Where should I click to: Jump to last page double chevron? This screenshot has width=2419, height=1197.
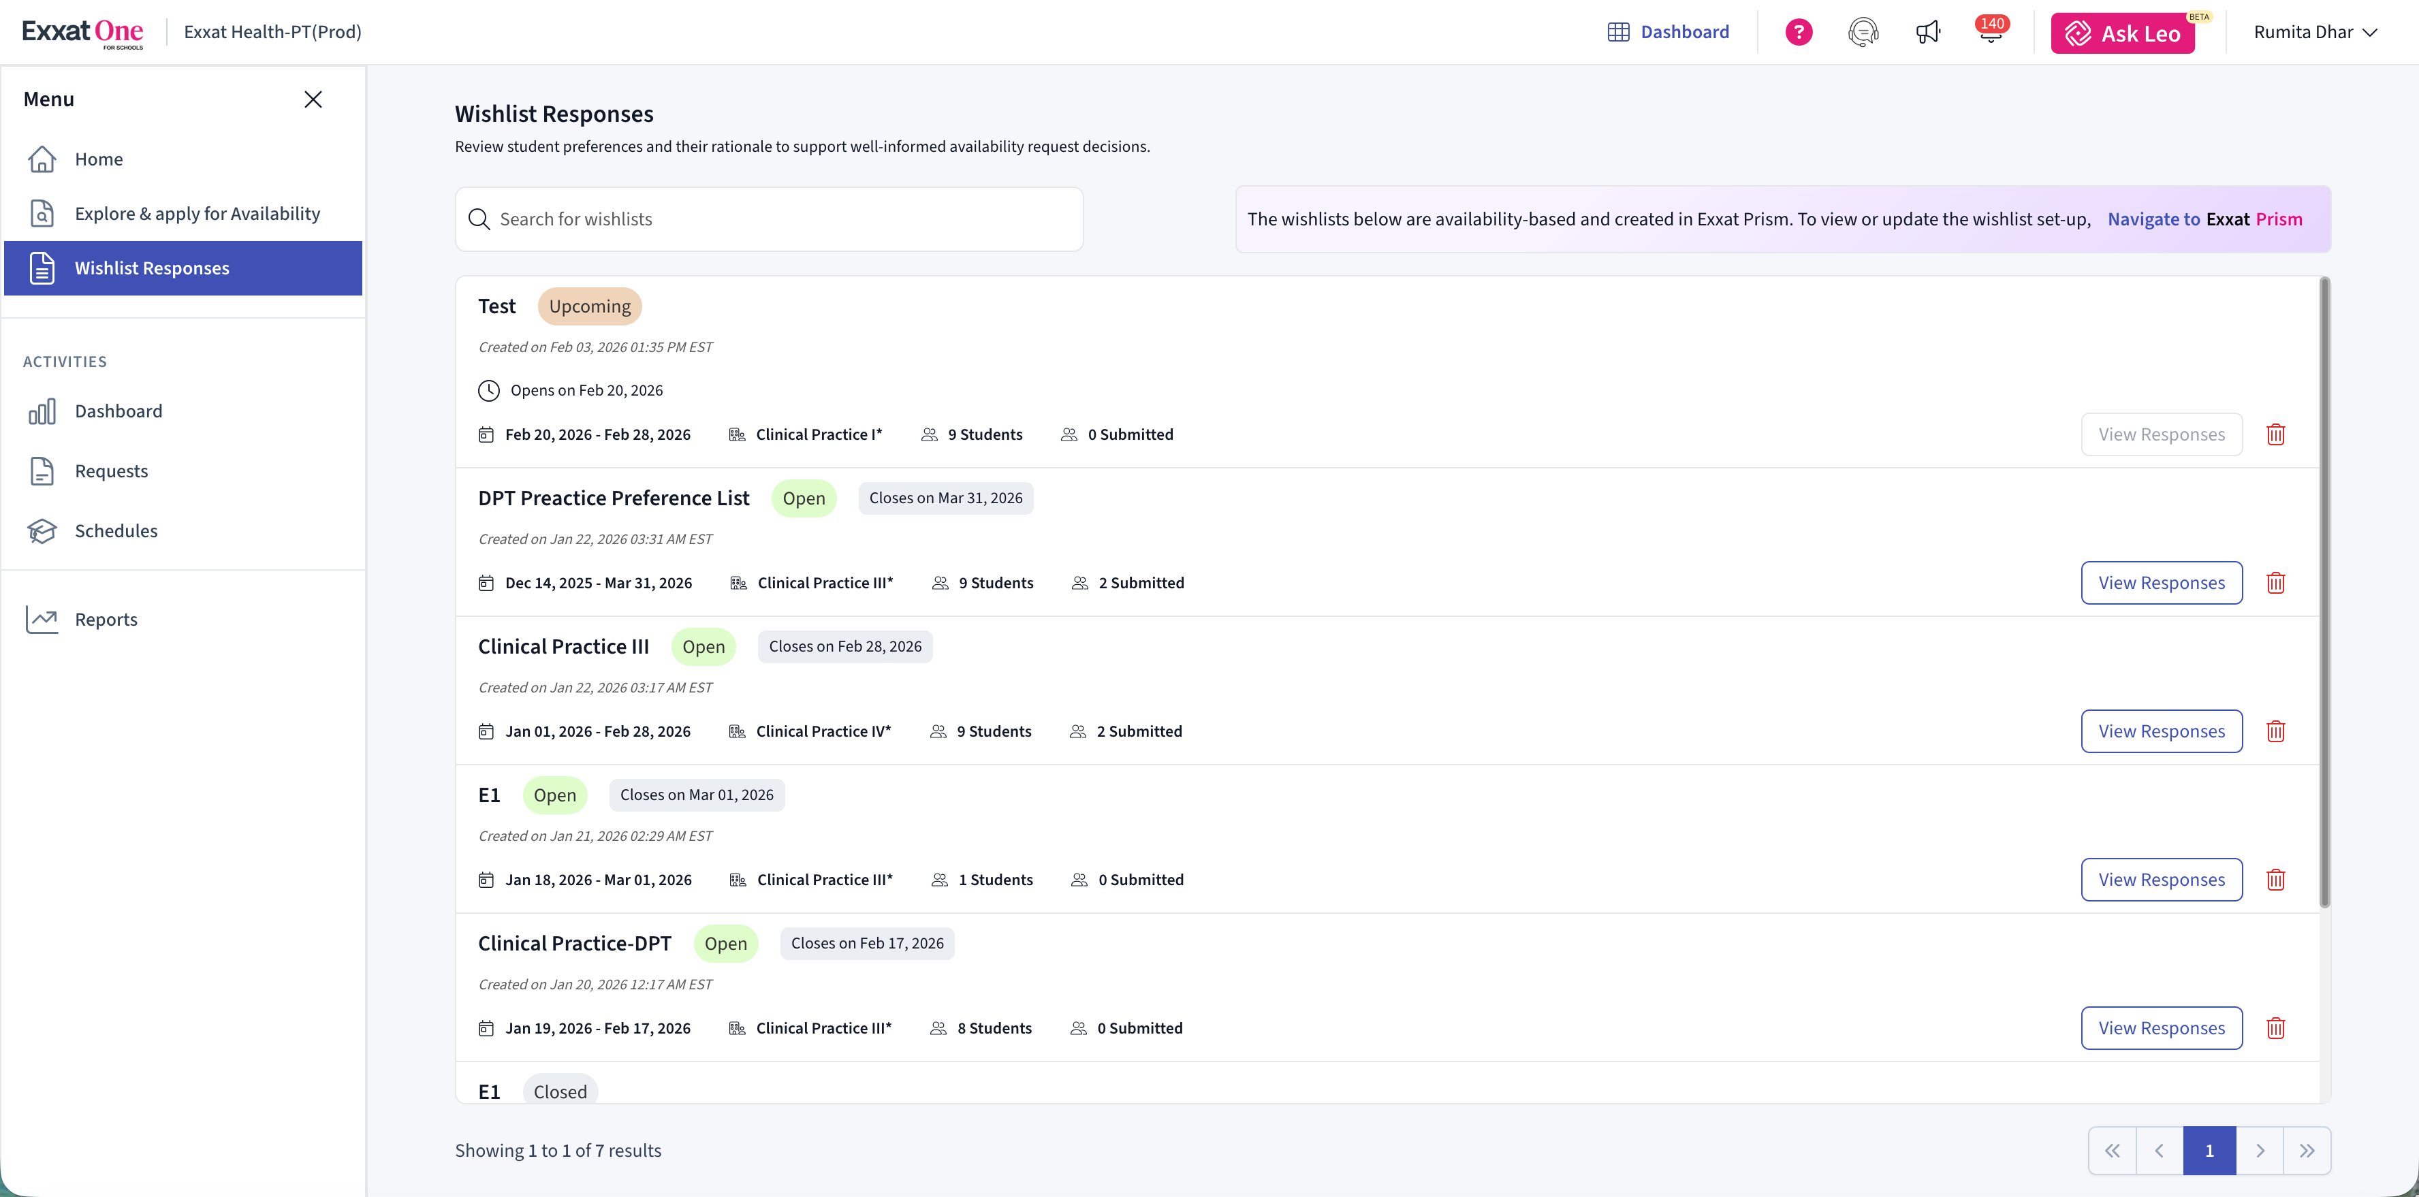[2307, 1151]
